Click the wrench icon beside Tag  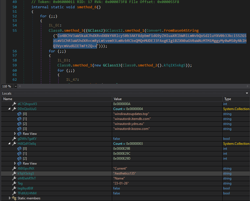14,183
